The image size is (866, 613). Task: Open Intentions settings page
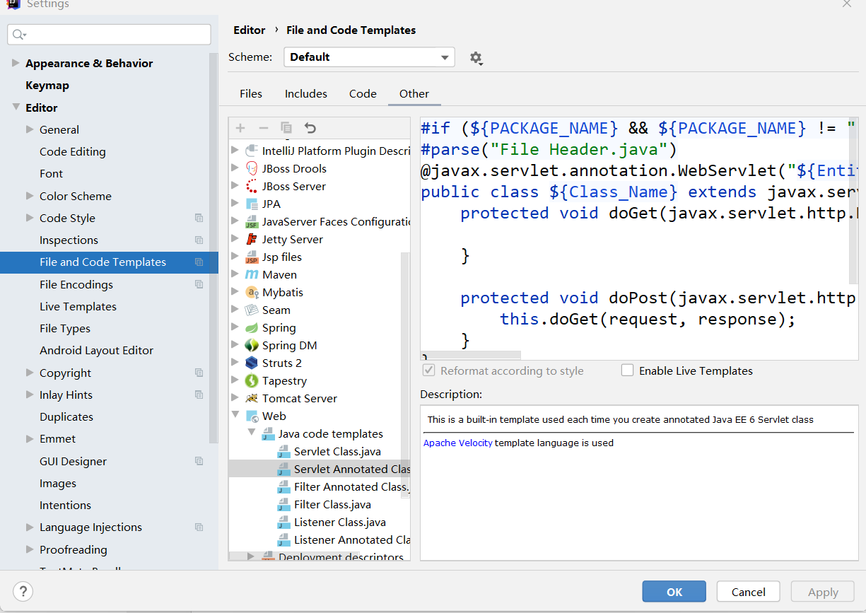coord(65,505)
